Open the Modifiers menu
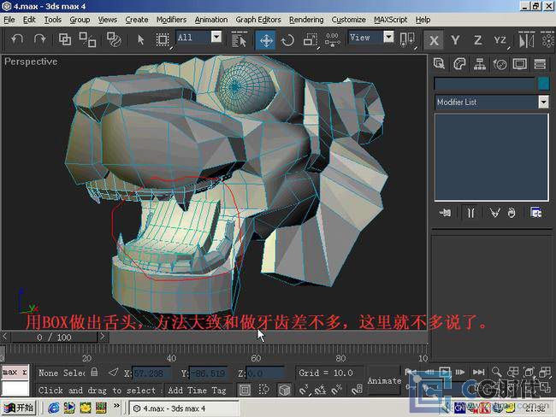 [x=171, y=20]
